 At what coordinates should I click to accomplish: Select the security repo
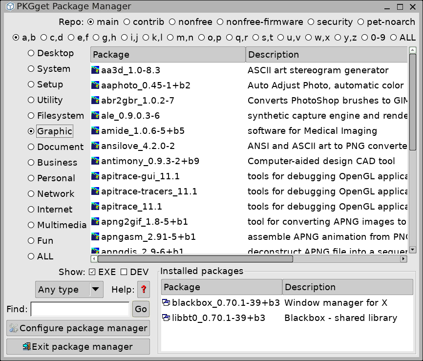330,22
